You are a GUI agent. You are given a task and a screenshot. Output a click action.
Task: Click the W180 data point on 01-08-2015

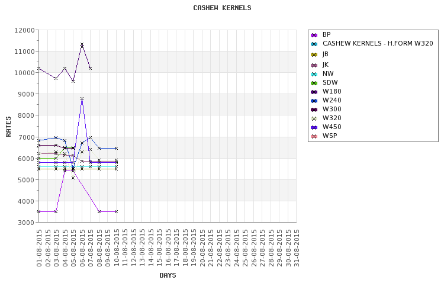coord(39,68)
